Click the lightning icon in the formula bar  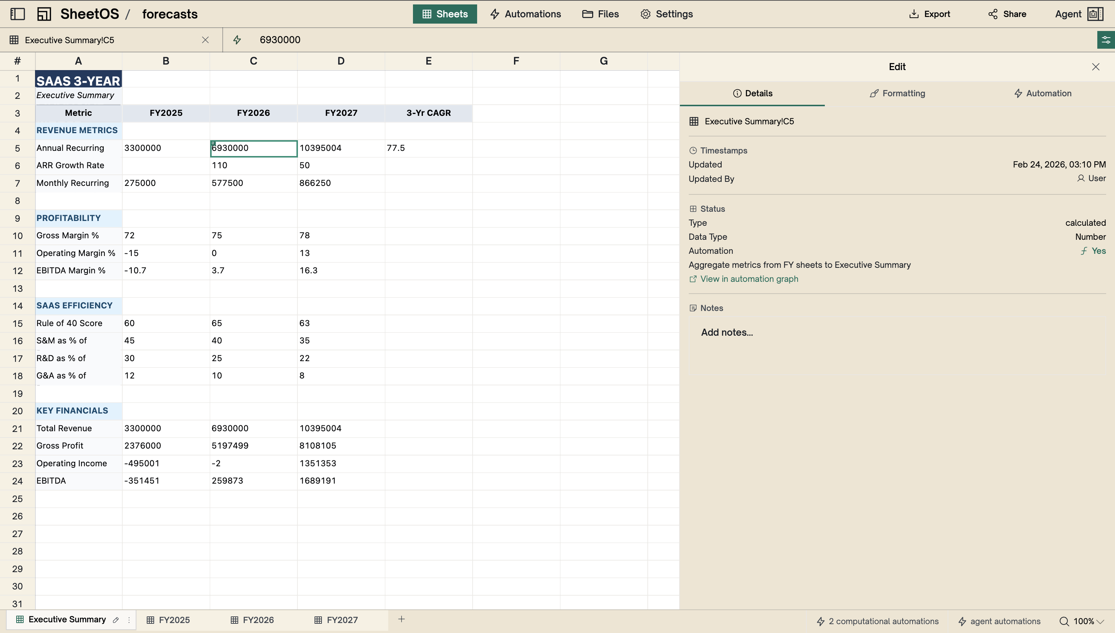pos(237,39)
